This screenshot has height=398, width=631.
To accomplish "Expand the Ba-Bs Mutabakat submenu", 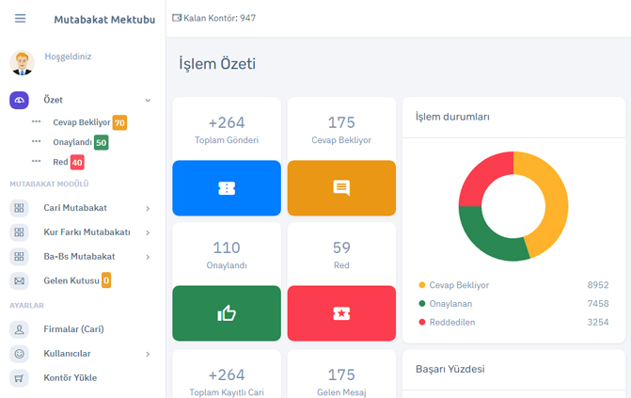I will 148,257.
